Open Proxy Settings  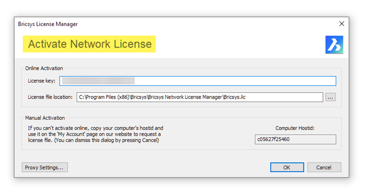(x=45, y=167)
